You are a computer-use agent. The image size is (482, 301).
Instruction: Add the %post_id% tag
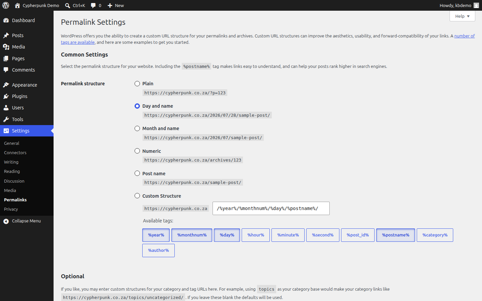coord(358,235)
